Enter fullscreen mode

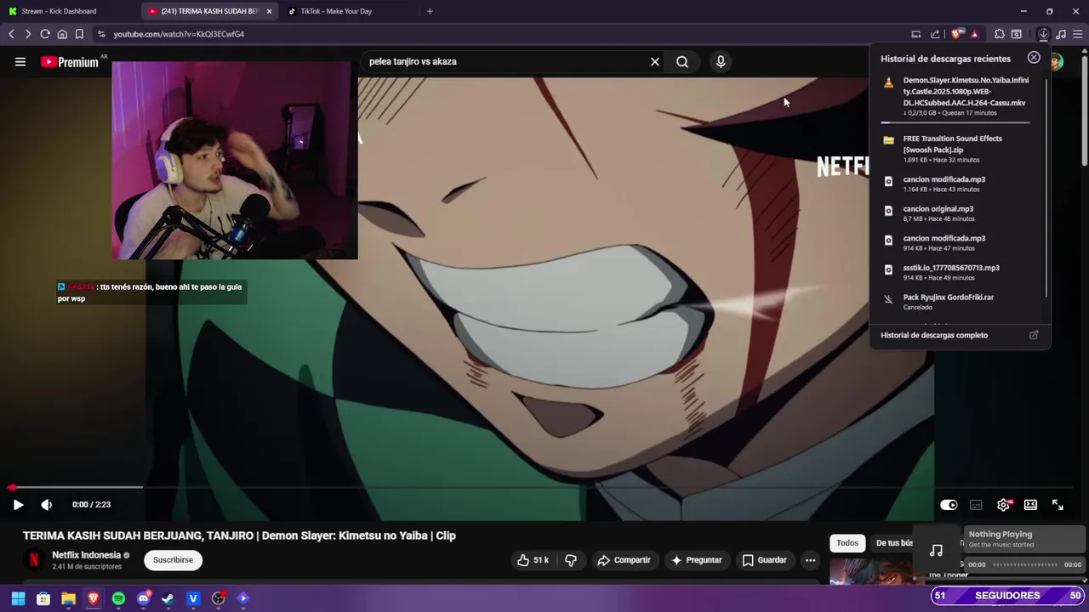pyautogui.click(x=1058, y=505)
